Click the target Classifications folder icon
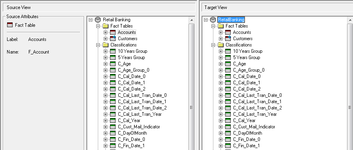This screenshot has width=353, height=150. (220, 45)
